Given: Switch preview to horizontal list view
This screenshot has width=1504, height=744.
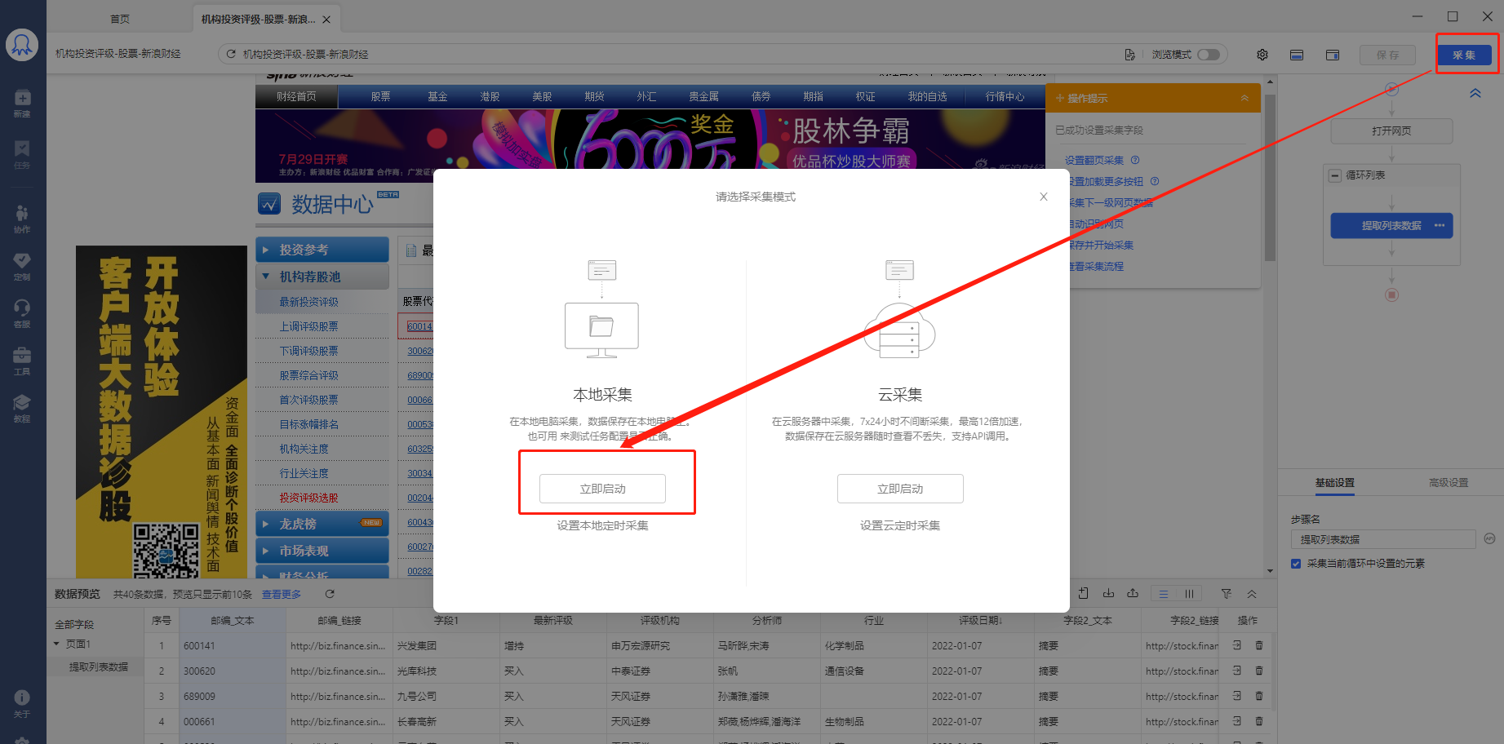Looking at the screenshot, I should click(x=1164, y=594).
